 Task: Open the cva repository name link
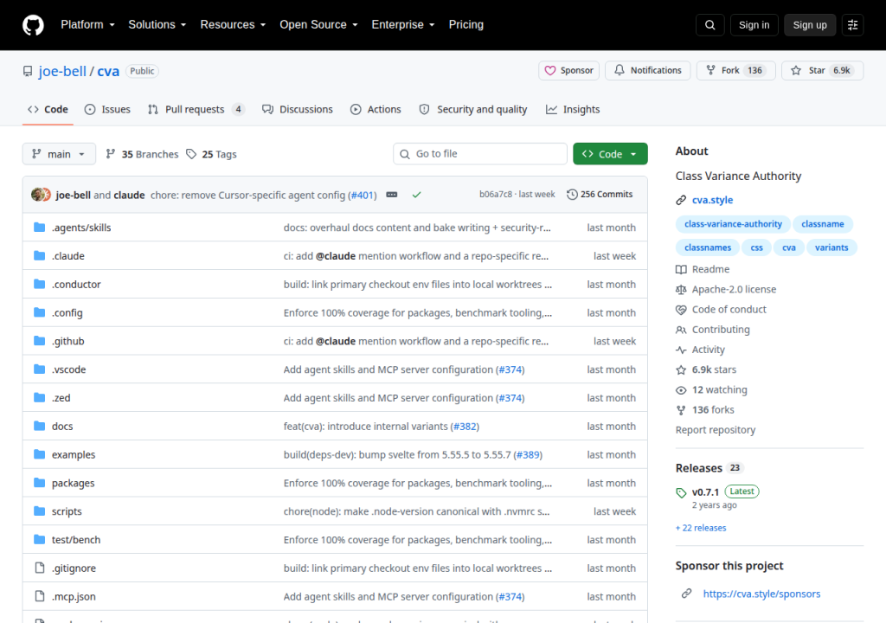[x=108, y=71]
